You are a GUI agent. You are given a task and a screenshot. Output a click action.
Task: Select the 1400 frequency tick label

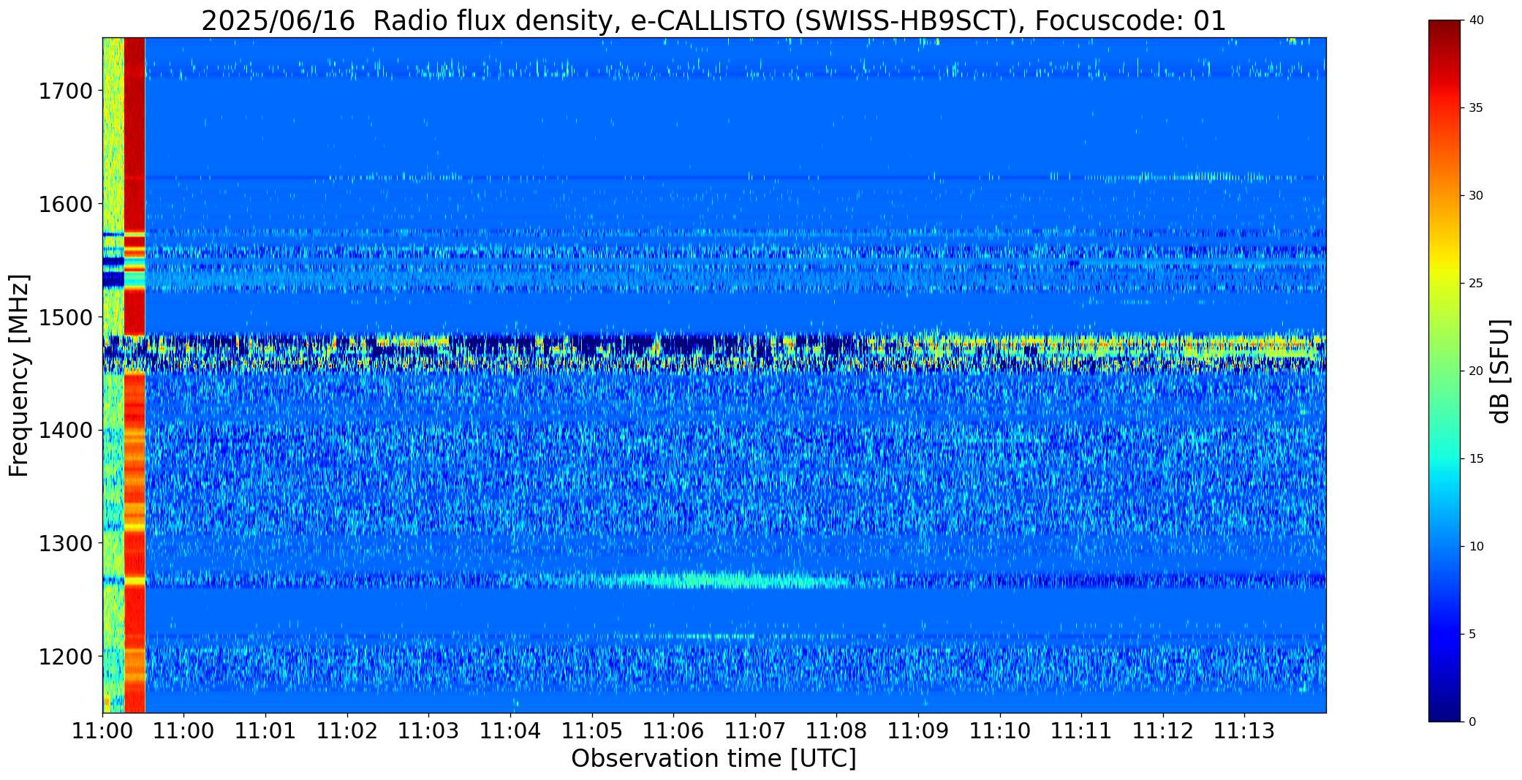(65, 431)
